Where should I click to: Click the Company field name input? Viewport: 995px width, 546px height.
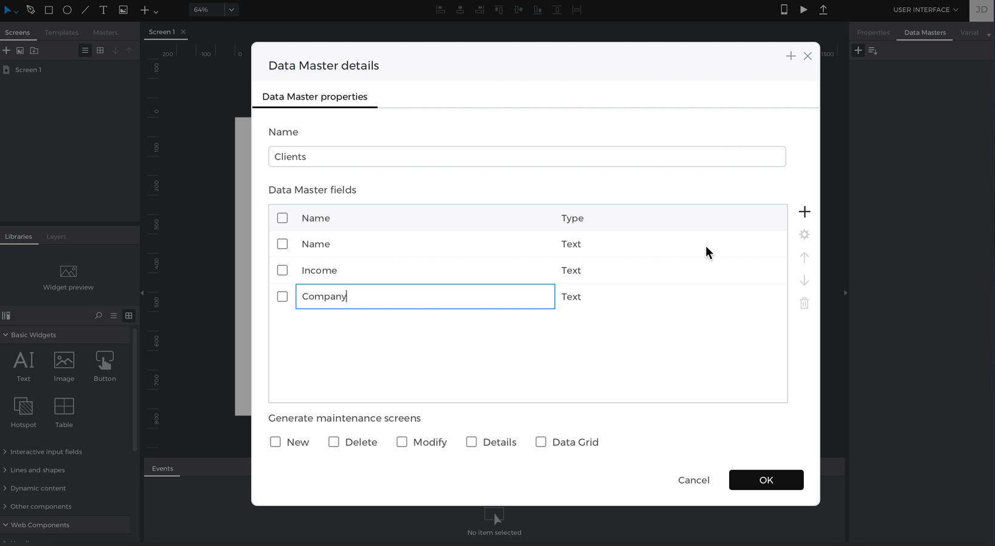click(x=425, y=297)
